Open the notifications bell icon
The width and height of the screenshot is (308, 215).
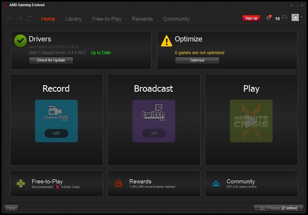point(268,18)
